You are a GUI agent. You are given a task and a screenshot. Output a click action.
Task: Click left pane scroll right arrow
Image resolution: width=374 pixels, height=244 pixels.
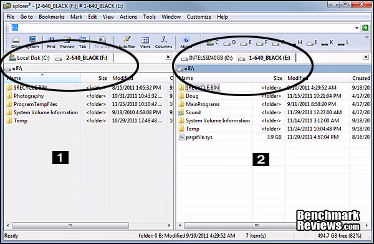tap(169, 225)
